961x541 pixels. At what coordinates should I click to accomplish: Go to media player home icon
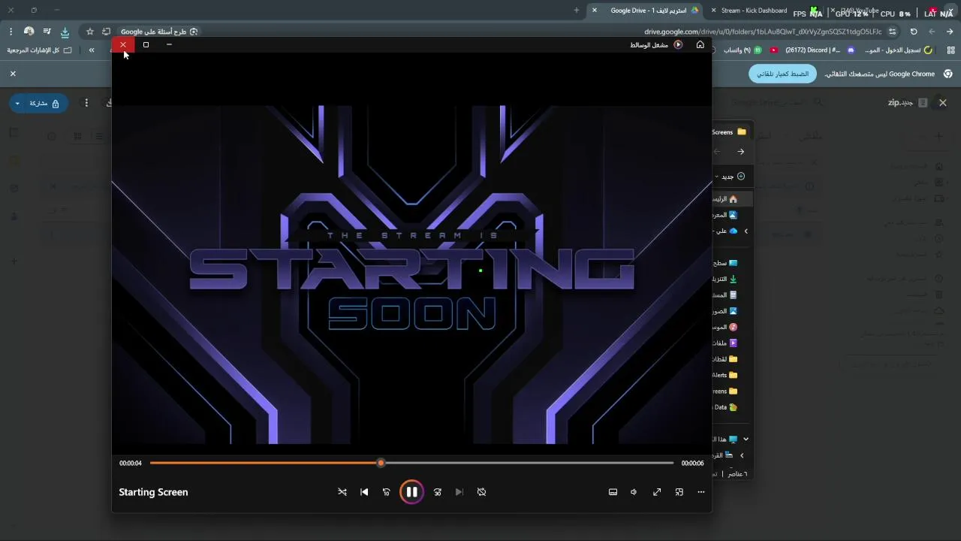pyautogui.click(x=700, y=45)
